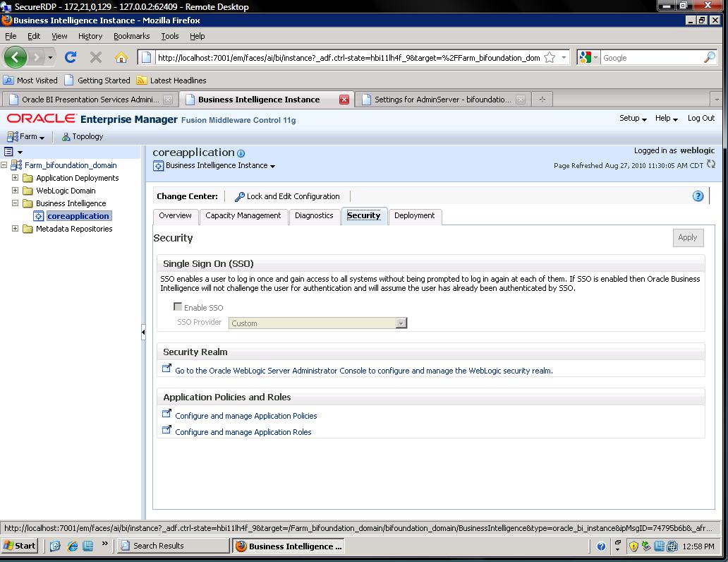The image size is (728, 562).
Task: Open the History menu
Action: pyautogui.click(x=90, y=36)
